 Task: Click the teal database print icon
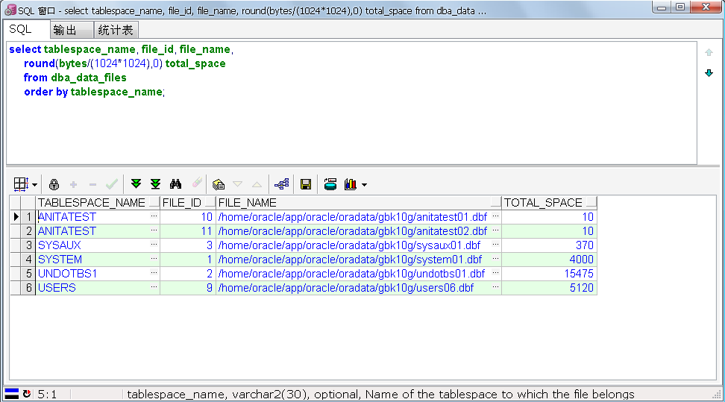coord(330,184)
